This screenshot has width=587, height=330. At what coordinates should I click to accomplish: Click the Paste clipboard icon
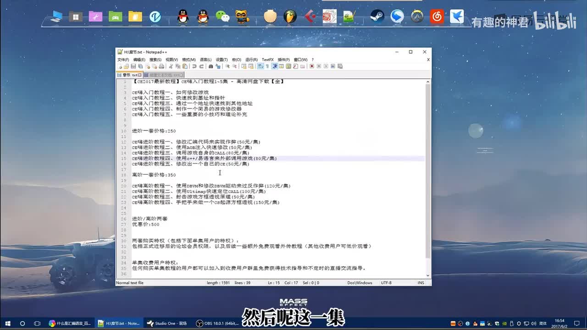(x=185, y=66)
